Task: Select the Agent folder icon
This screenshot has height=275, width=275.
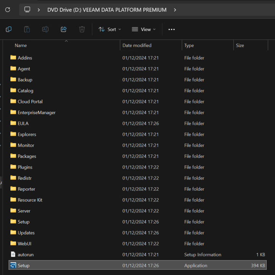Action: click(x=13, y=68)
